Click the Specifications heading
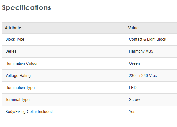The height and width of the screenshot is (127, 177). [x=26, y=8]
